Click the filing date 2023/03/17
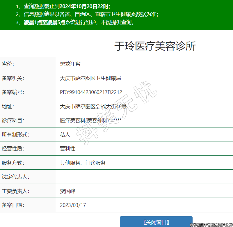This screenshot has height=227, width=233. (73, 205)
